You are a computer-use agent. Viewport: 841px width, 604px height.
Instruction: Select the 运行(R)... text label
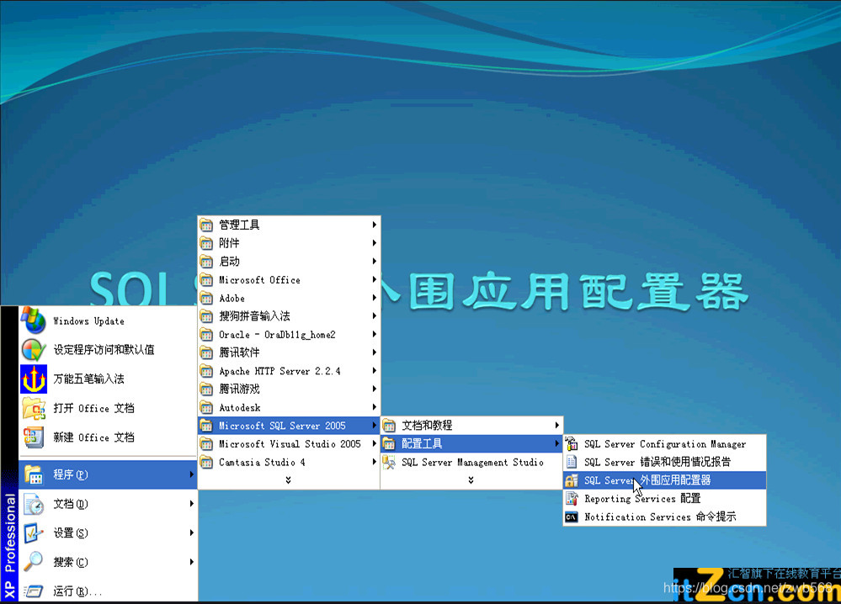[77, 591]
